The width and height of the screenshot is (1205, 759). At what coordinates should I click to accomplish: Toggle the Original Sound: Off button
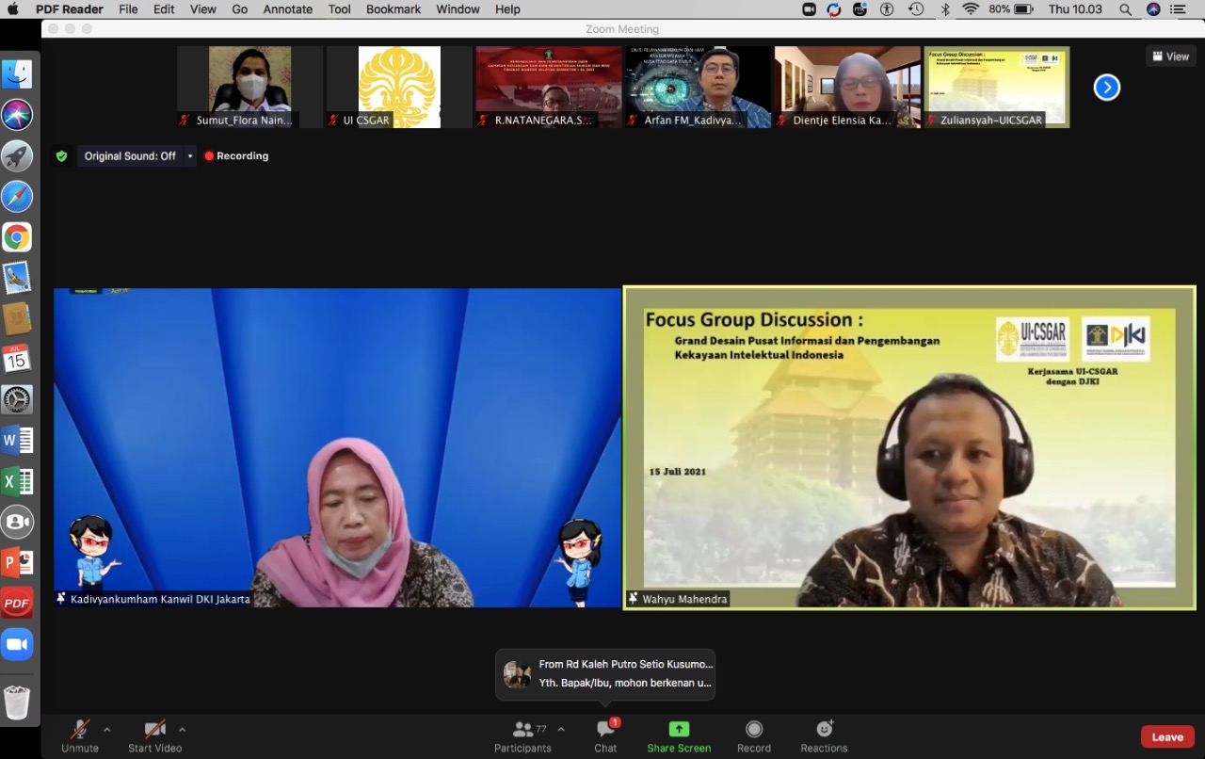click(130, 156)
